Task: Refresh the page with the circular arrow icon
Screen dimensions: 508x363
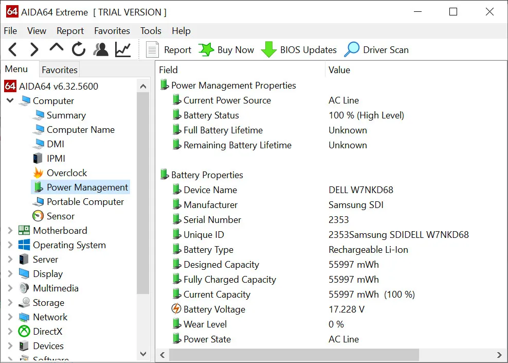Action: click(x=78, y=49)
